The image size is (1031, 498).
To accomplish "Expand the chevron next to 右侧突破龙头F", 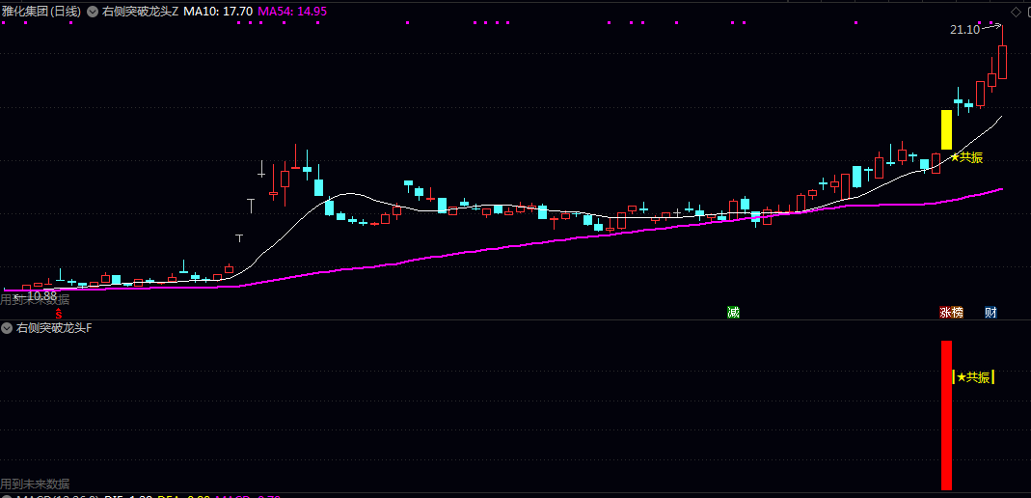I will click(x=7, y=327).
